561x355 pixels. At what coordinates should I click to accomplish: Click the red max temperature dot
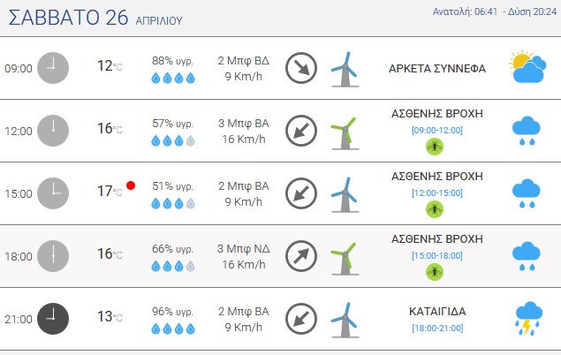pos(131,185)
